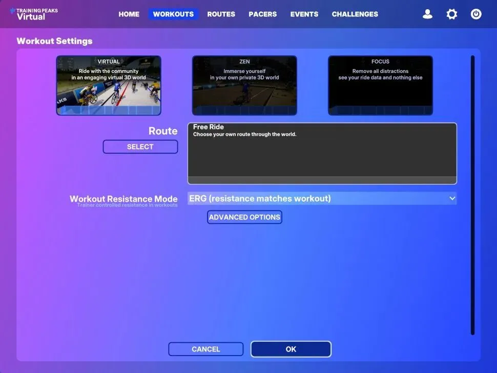Switch to the Routes tab
The height and width of the screenshot is (373, 497).
[221, 14]
